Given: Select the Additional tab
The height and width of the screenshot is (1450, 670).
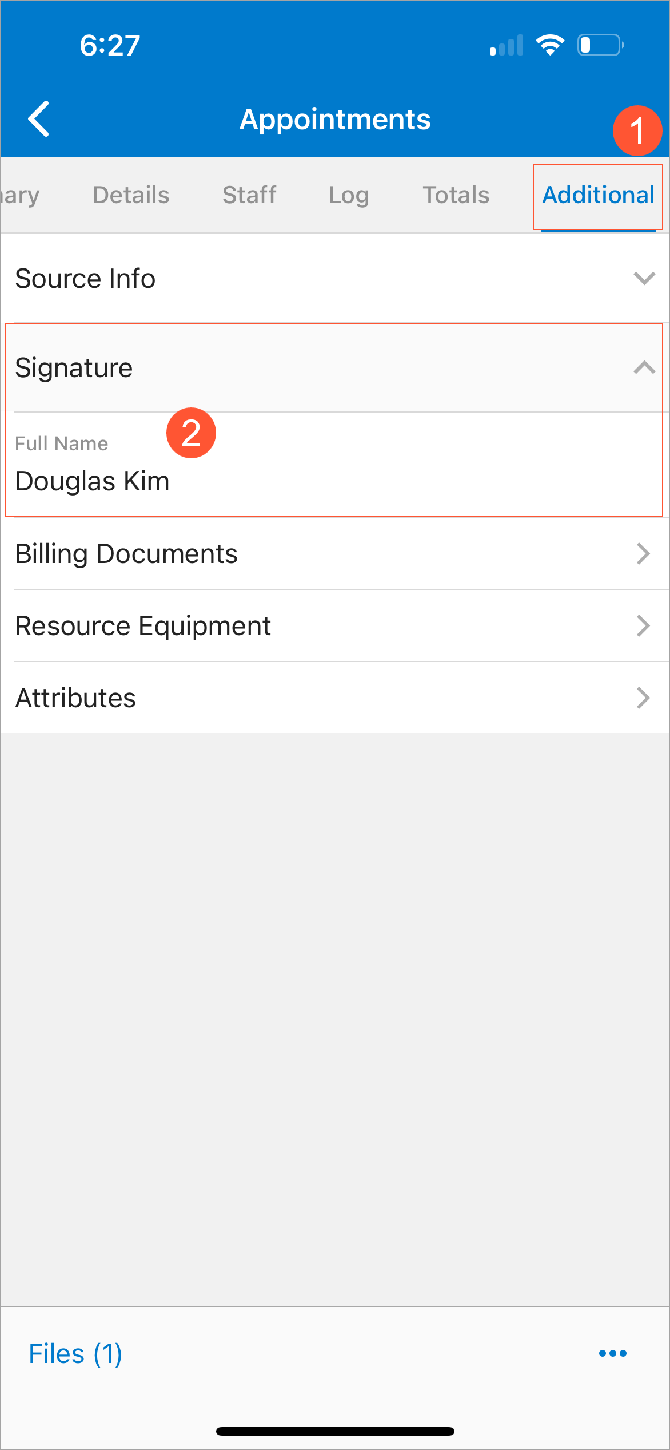Looking at the screenshot, I should click(x=598, y=195).
